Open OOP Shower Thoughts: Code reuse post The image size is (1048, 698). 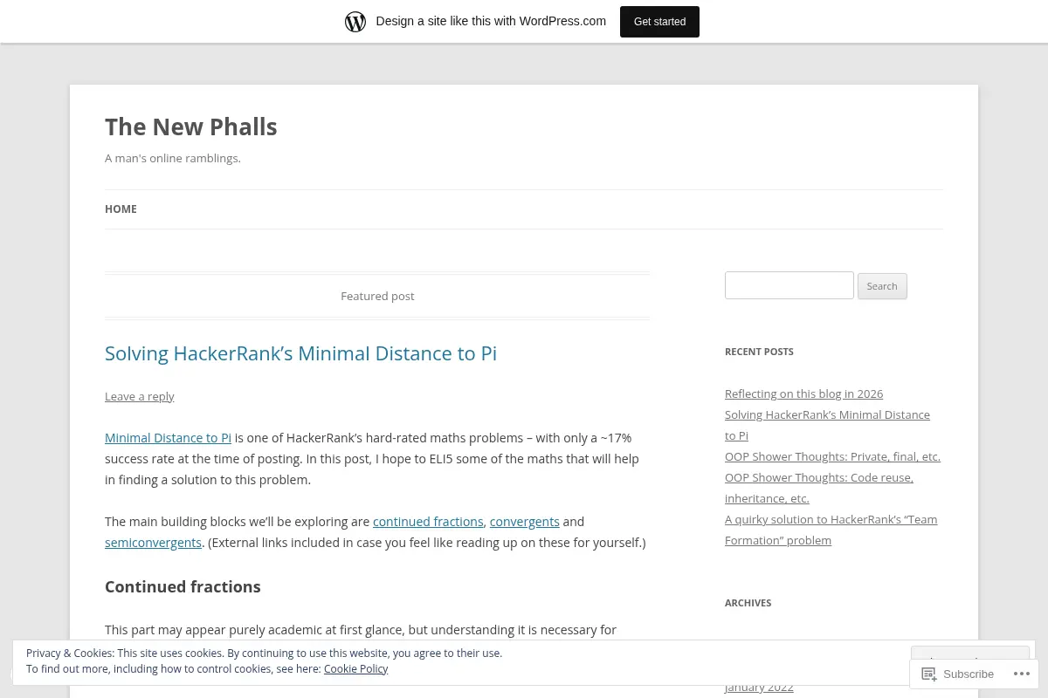[819, 488]
